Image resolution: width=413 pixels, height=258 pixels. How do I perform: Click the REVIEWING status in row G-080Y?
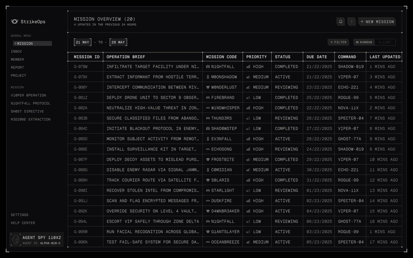coord(287,87)
